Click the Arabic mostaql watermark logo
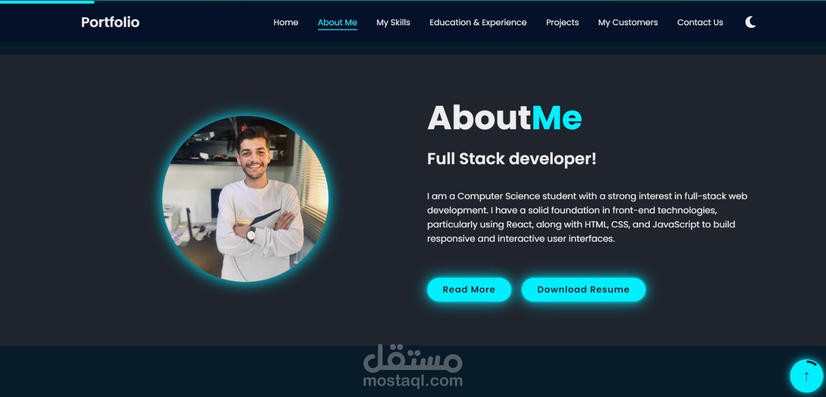 click(412, 358)
